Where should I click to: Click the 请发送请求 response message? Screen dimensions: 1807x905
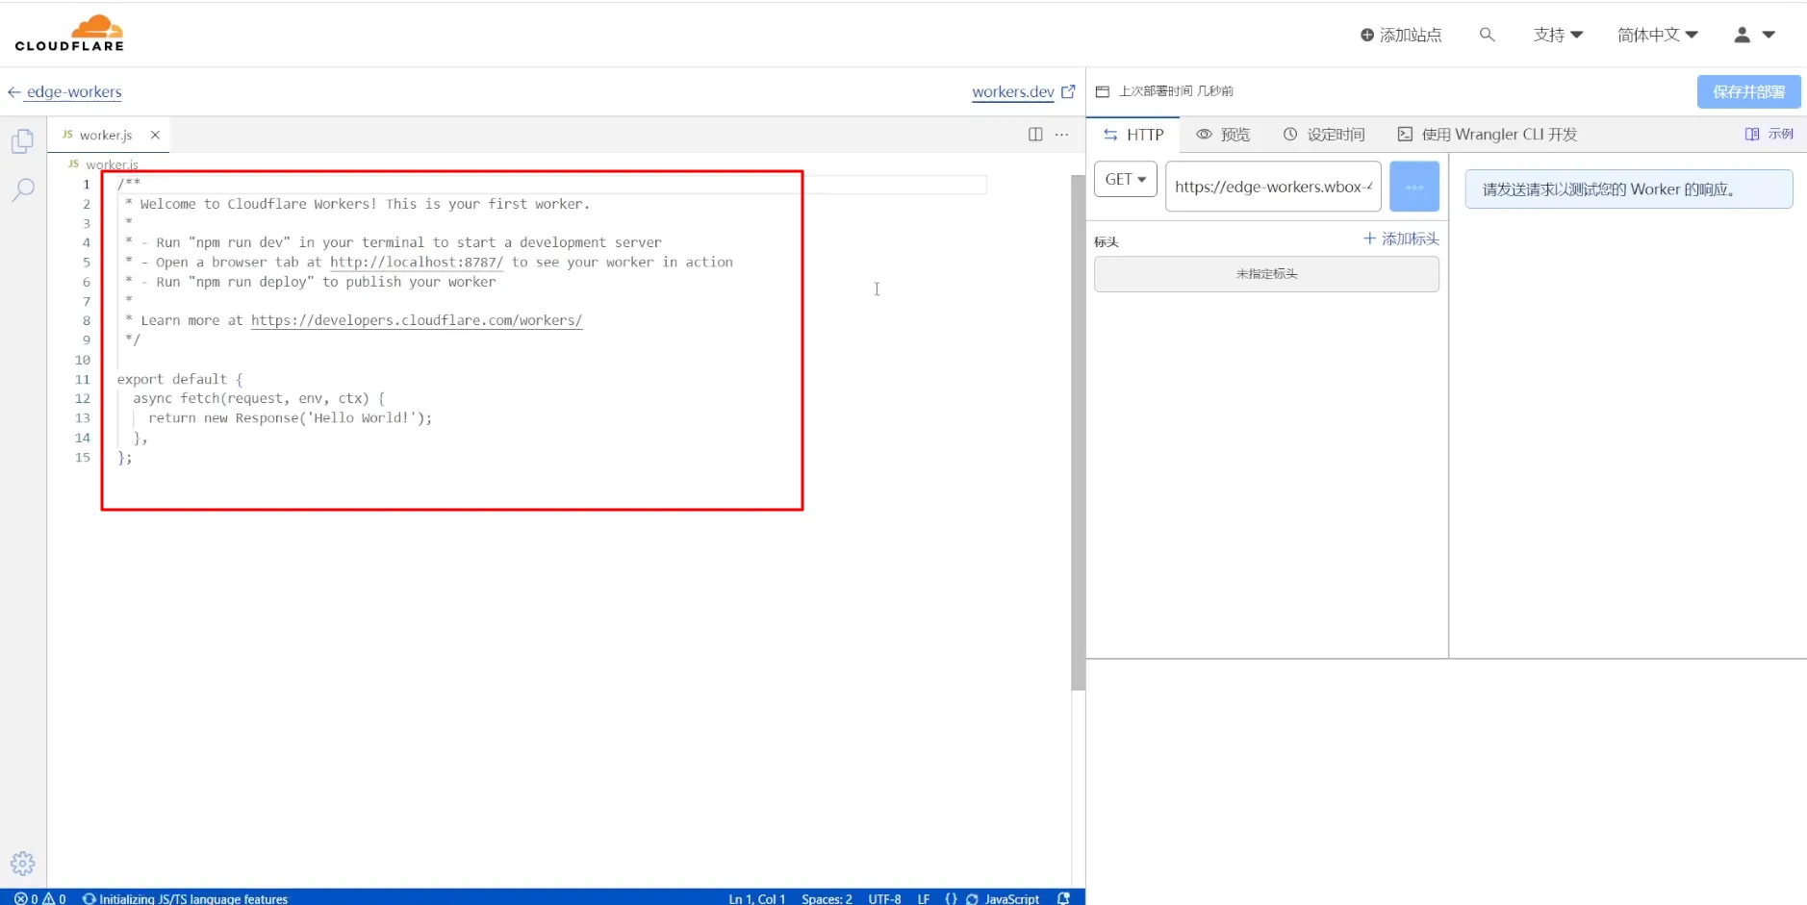(1628, 189)
